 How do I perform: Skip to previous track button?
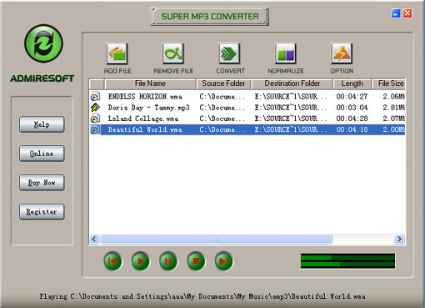pyautogui.click(x=112, y=261)
